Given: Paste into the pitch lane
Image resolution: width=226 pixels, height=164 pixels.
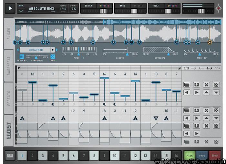Looking at the screenshot, I should pyautogui.click(x=197, y=110).
